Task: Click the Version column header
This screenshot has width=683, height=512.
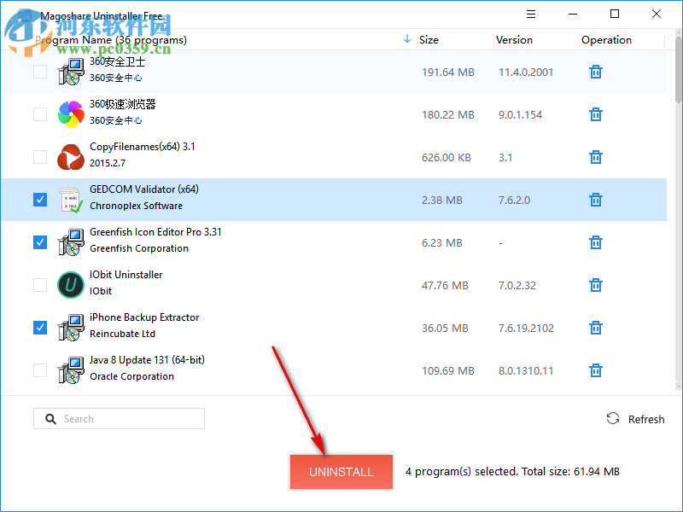Action: click(x=515, y=39)
